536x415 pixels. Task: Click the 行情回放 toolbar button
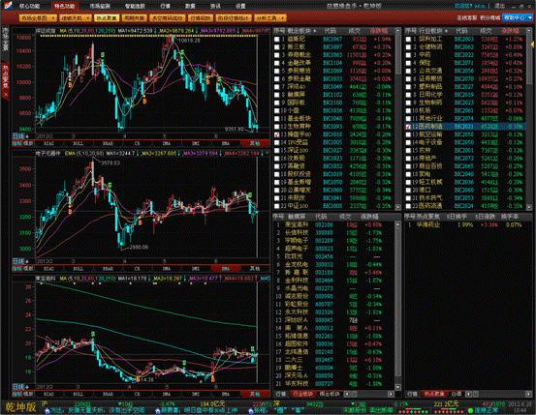(201, 18)
